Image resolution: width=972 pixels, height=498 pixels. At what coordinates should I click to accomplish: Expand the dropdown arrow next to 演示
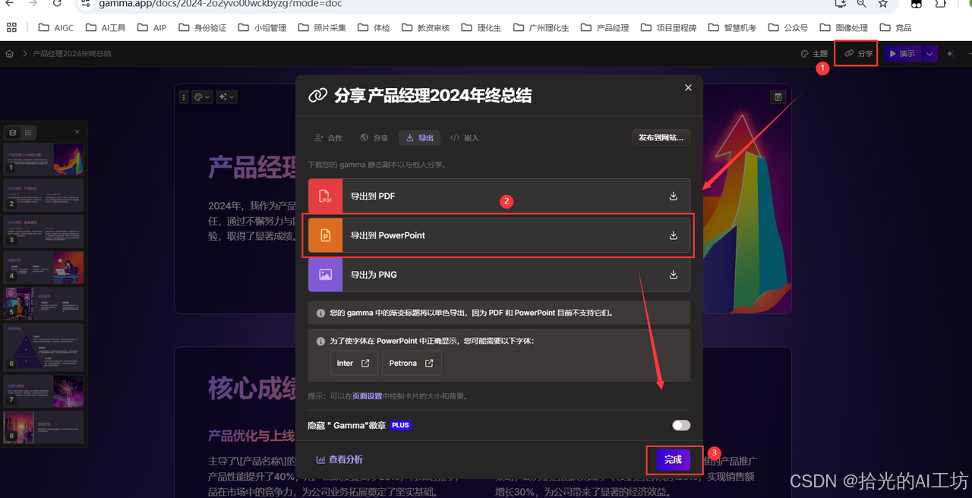929,54
